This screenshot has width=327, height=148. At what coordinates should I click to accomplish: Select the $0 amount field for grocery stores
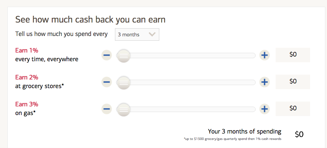click(x=293, y=81)
